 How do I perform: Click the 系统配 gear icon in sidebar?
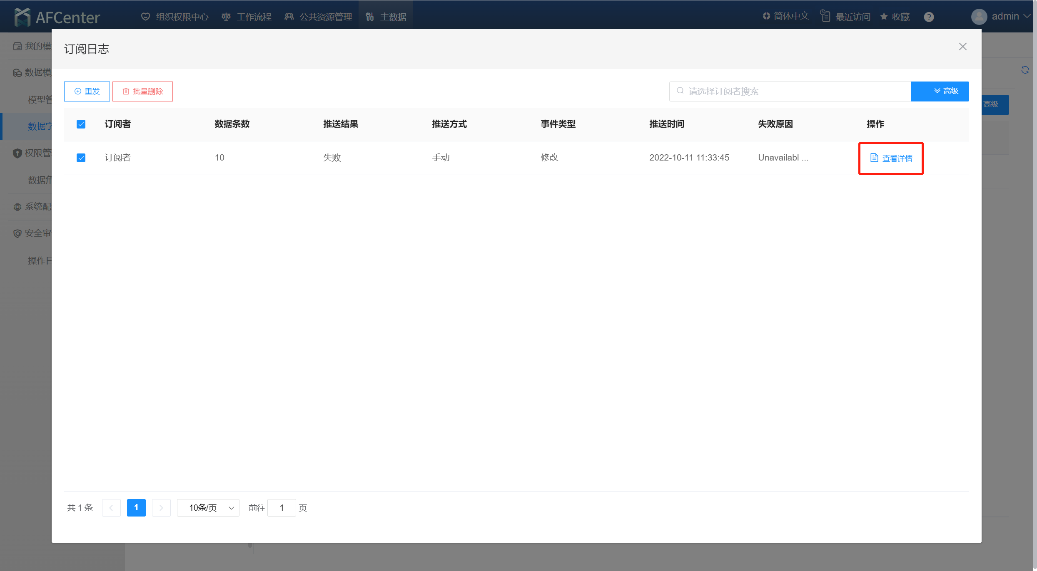tap(17, 207)
